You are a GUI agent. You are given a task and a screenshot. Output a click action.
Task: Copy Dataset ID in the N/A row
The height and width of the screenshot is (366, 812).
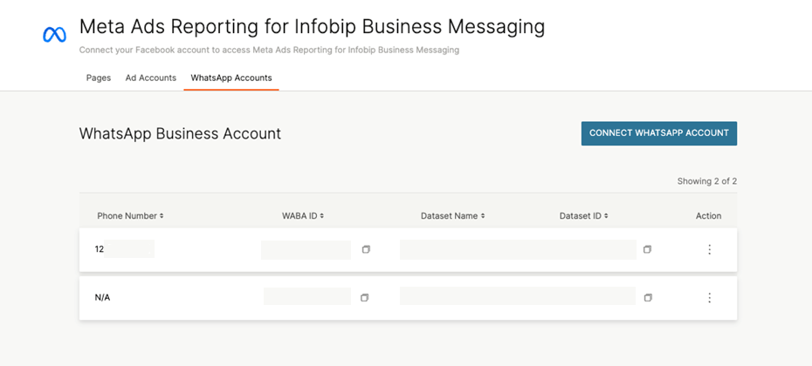click(x=647, y=298)
